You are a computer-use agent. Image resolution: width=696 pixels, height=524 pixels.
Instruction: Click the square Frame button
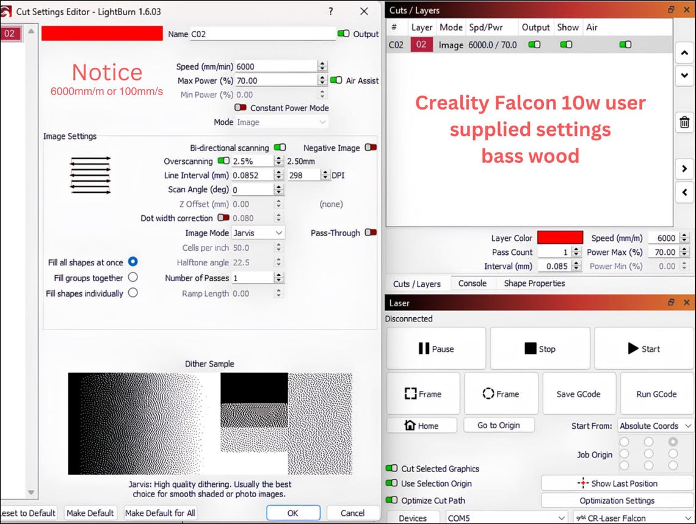point(424,393)
